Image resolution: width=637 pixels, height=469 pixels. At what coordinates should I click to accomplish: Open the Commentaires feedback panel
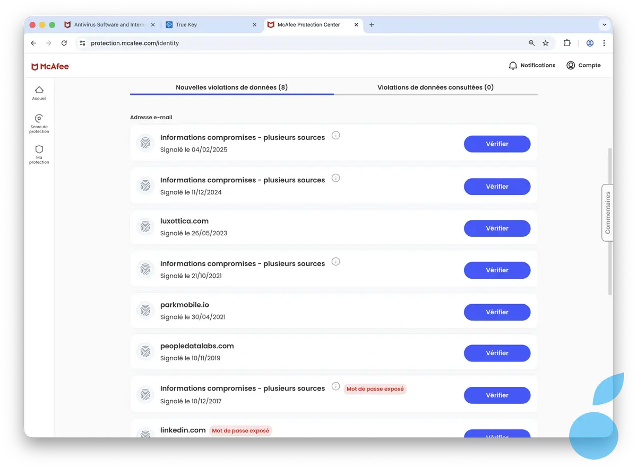click(x=607, y=213)
